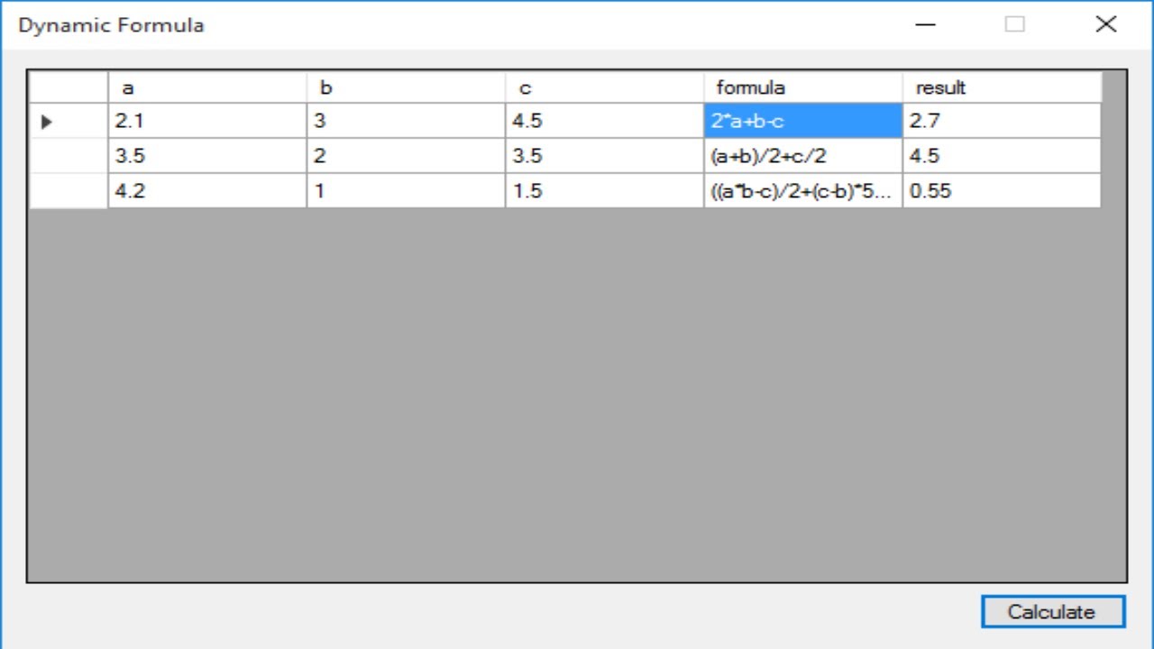Minimize the Dynamic Formula window
The width and height of the screenshot is (1154, 649).
(925, 24)
